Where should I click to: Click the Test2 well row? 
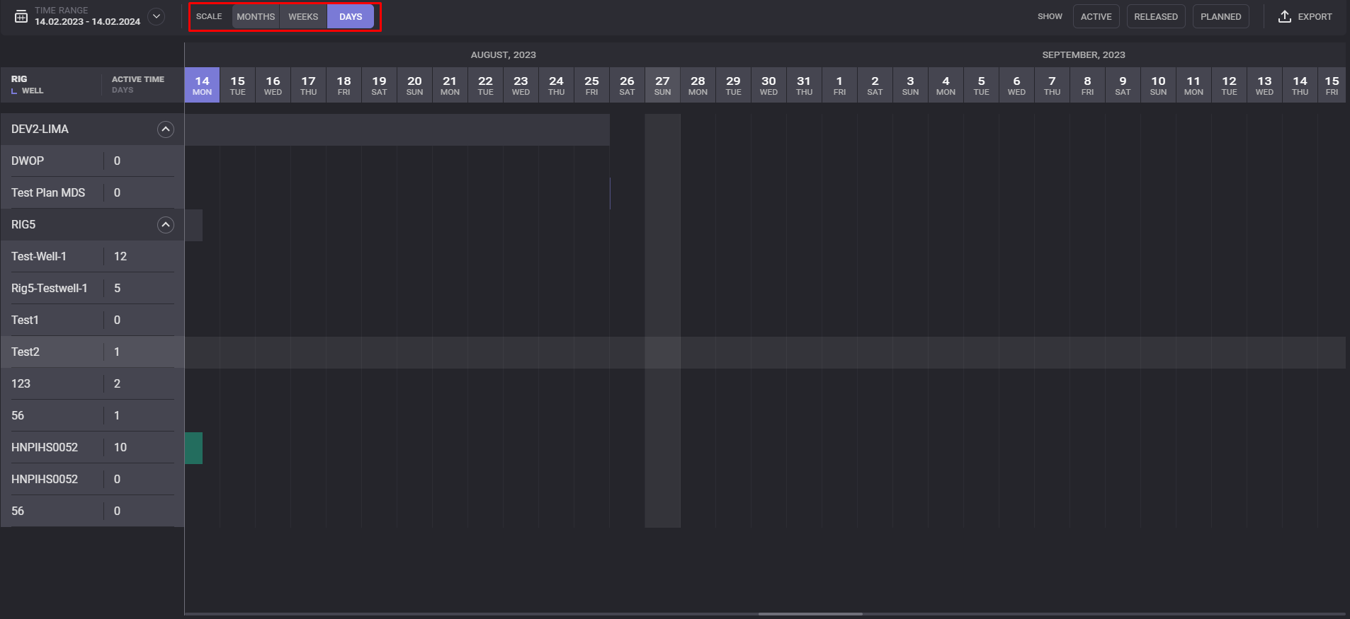[25, 352]
